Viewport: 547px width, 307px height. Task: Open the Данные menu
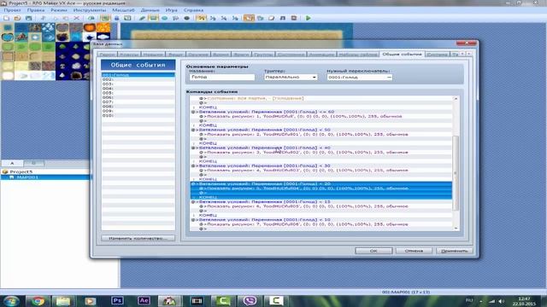click(150, 10)
